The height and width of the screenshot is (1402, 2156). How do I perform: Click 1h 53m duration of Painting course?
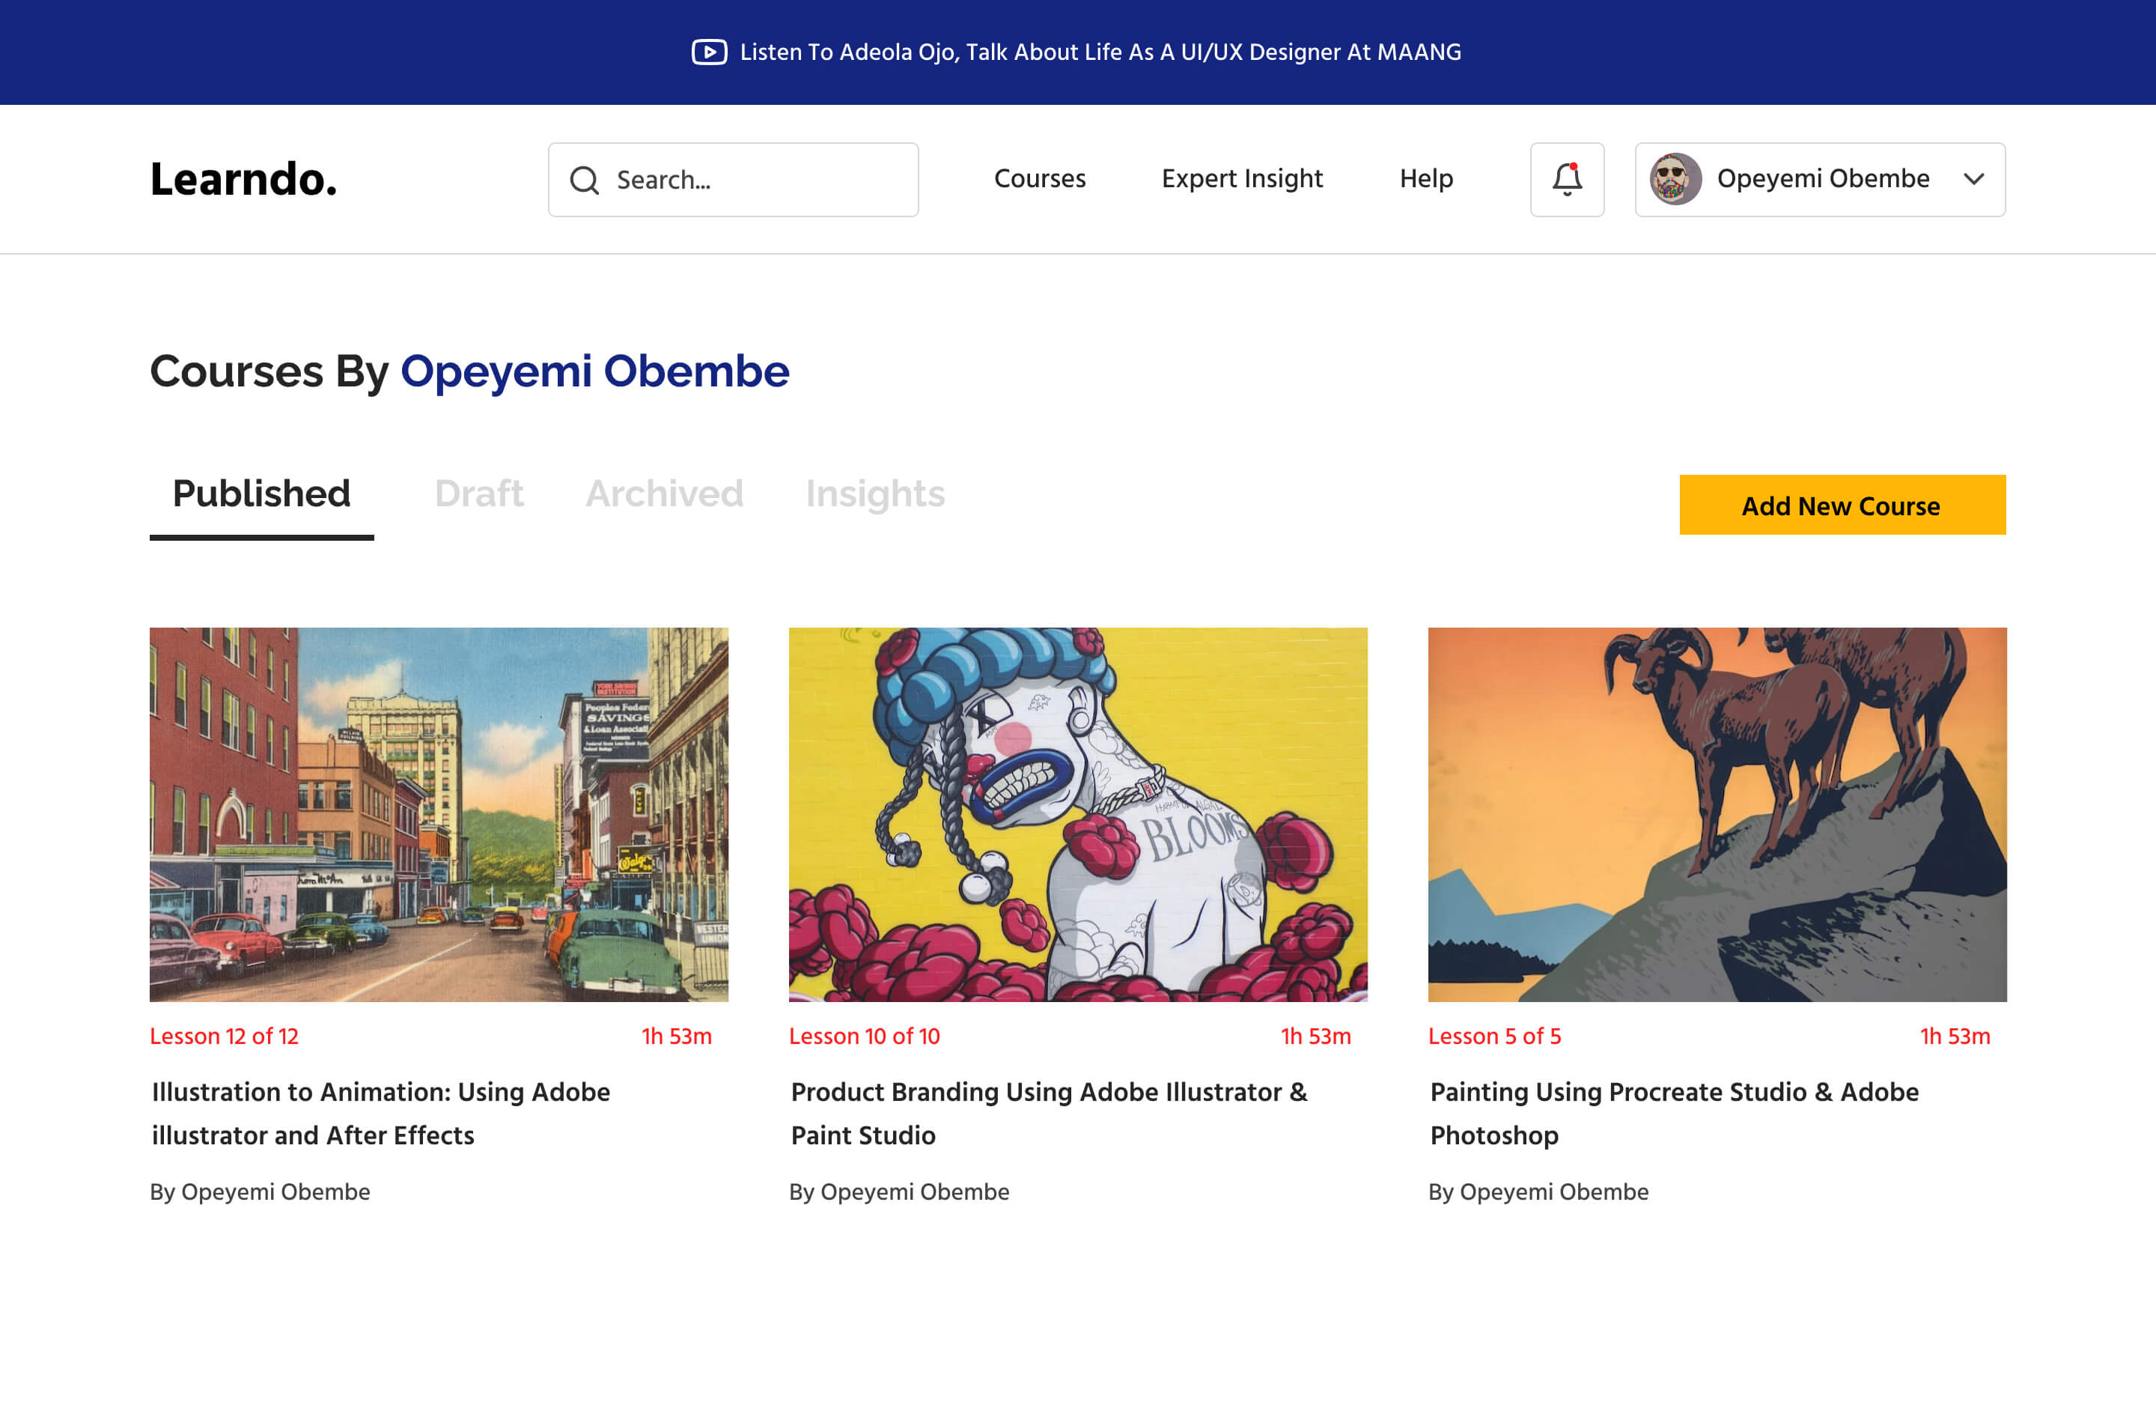(1956, 1036)
